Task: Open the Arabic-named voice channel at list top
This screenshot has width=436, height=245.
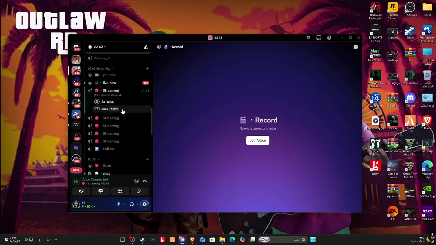Action: [118, 58]
